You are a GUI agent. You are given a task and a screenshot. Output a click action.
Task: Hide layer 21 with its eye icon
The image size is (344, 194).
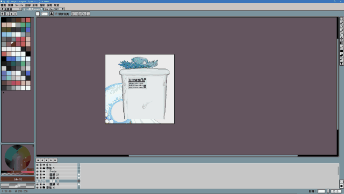pyautogui.click(x=37, y=175)
